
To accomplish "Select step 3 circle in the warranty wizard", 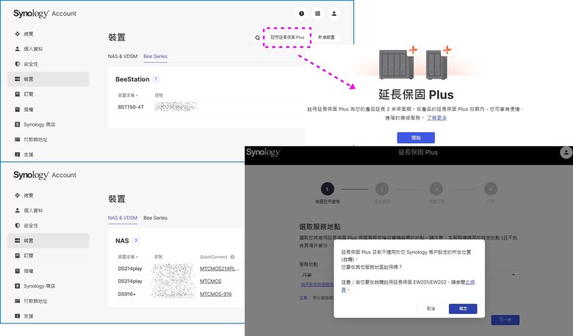I will (x=436, y=189).
